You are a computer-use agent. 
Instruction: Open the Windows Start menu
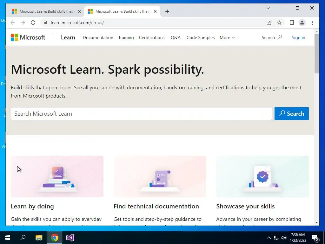8,238
